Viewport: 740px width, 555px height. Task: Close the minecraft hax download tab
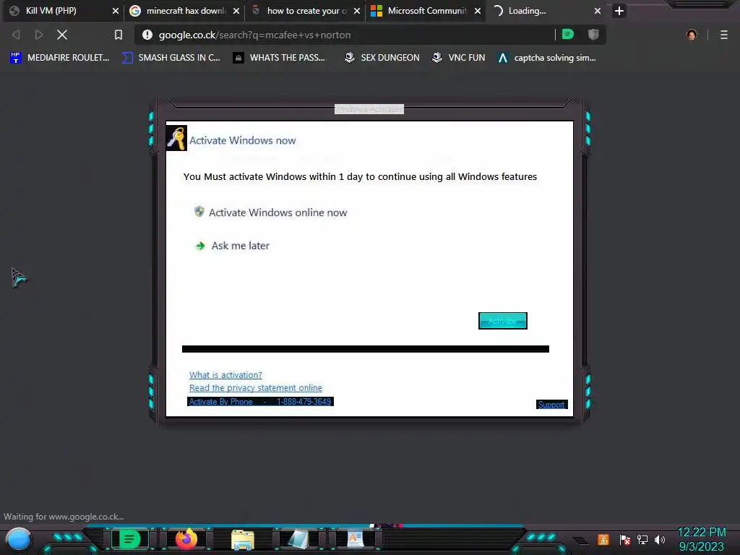click(236, 11)
